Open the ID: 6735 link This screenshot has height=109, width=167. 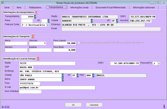(x=5, y=107)
